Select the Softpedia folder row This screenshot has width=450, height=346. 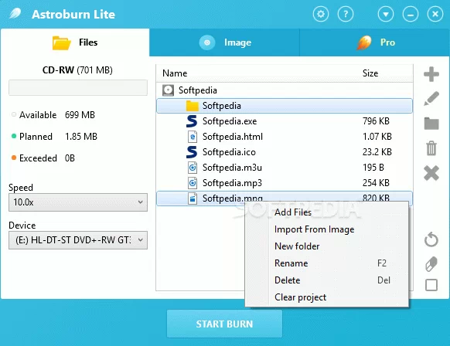coord(285,106)
